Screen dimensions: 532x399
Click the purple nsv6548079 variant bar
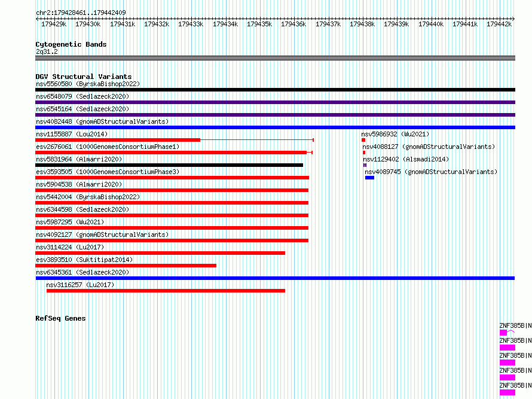pos(275,102)
